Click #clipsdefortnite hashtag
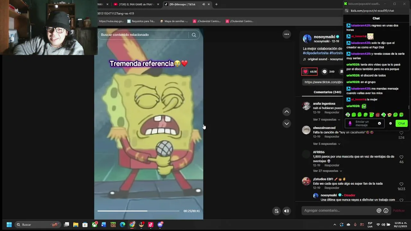 (x=316, y=53)
